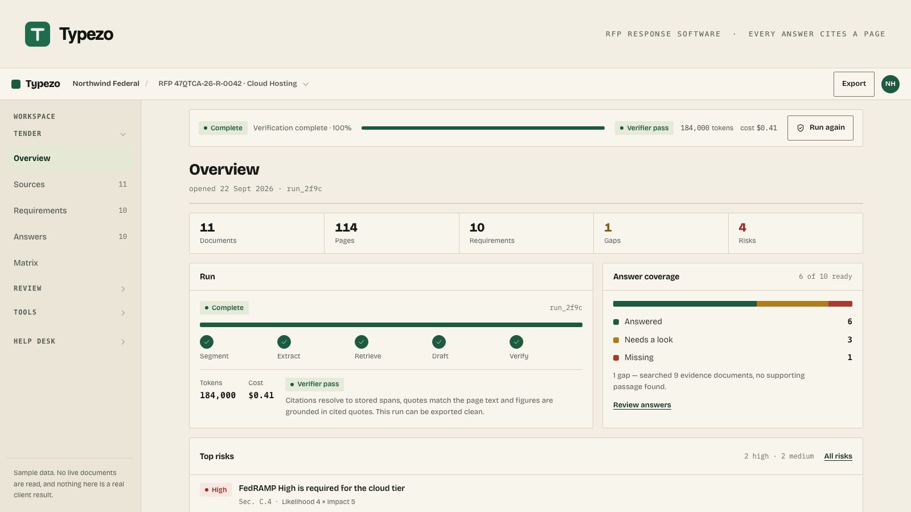The width and height of the screenshot is (911, 512).
Task: Click the Answer coverage stacked bar
Action: tap(733, 304)
